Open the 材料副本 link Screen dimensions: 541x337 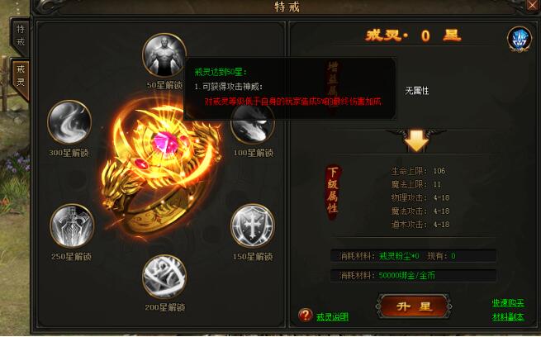(508, 316)
